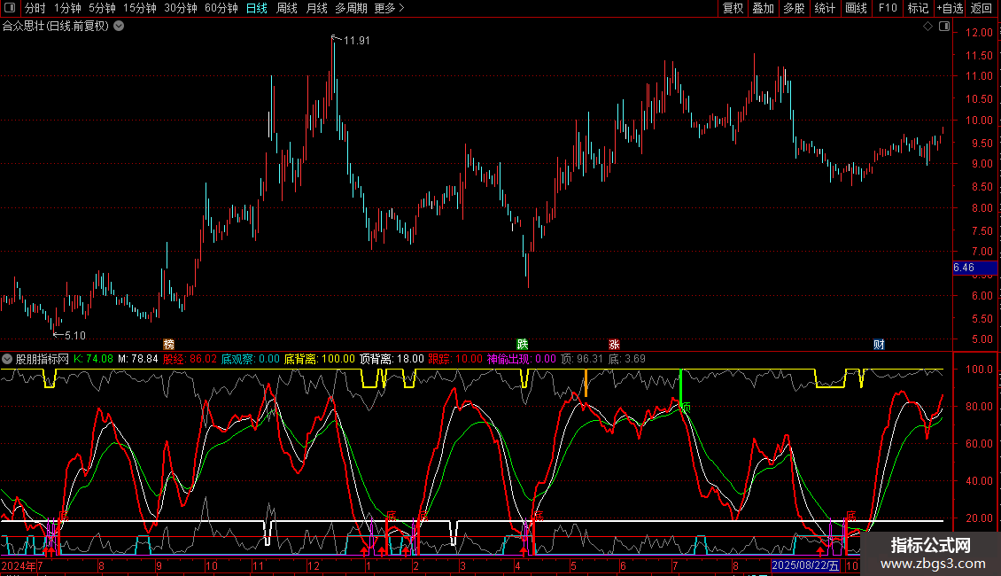Open the F10 company info
This screenshot has height=576, width=1001.
click(x=887, y=8)
